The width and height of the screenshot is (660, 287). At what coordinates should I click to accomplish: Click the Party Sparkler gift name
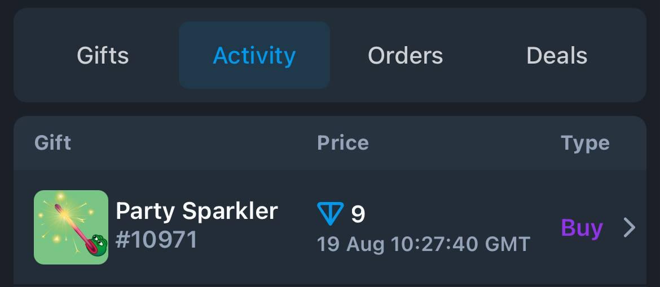coord(196,211)
